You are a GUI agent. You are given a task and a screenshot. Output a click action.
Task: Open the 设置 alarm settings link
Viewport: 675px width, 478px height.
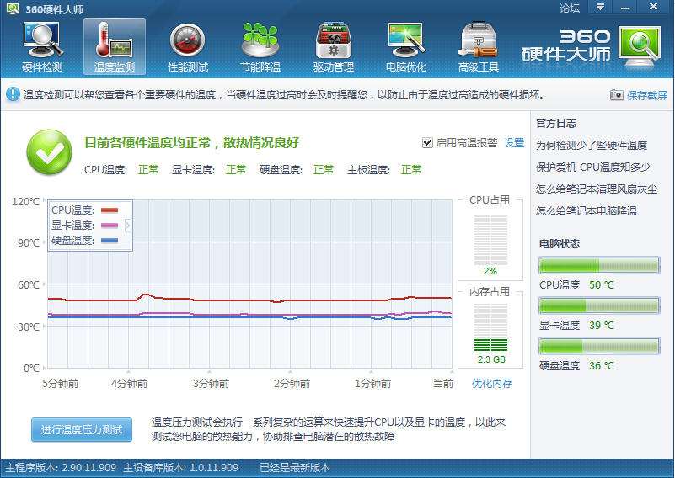pyautogui.click(x=514, y=143)
